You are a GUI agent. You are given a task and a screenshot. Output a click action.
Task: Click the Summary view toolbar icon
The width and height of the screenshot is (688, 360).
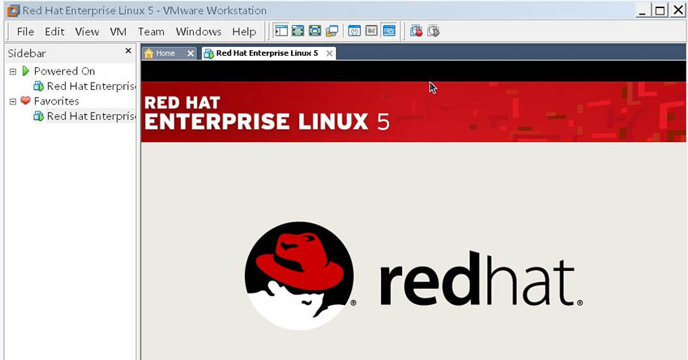[x=354, y=31]
